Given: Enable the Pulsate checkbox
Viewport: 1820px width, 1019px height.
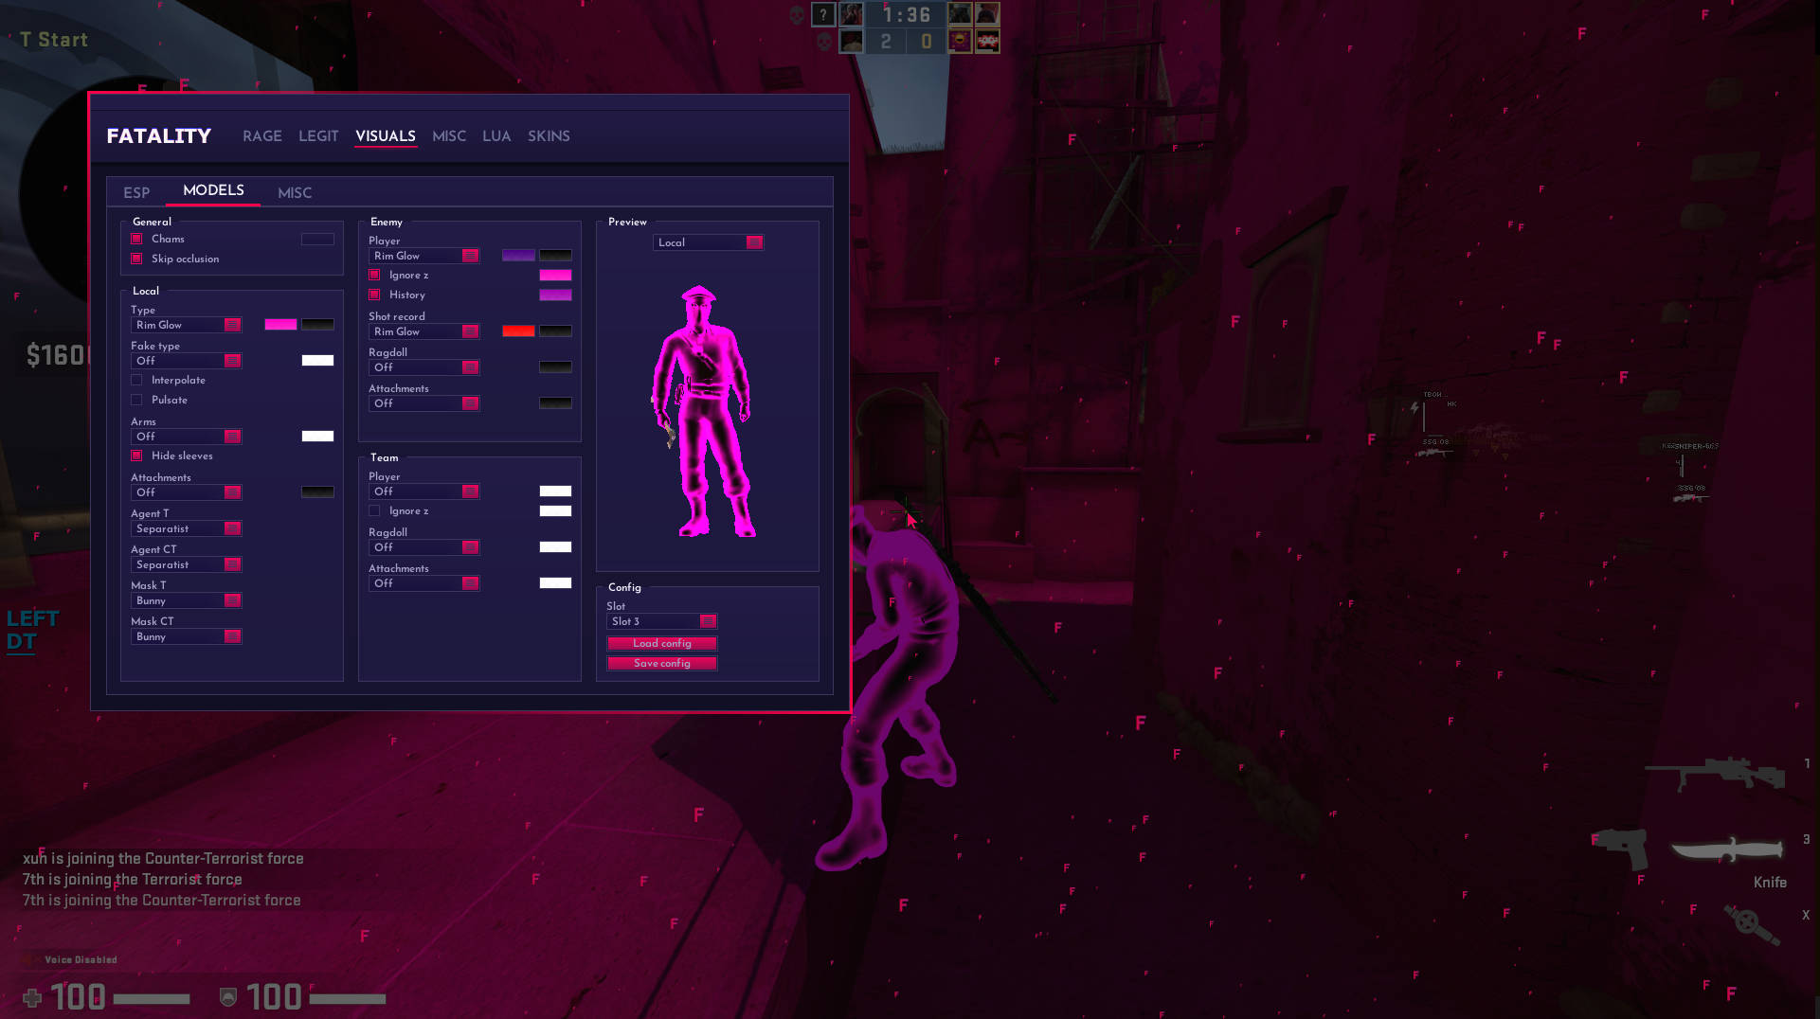Looking at the screenshot, I should tap(136, 400).
